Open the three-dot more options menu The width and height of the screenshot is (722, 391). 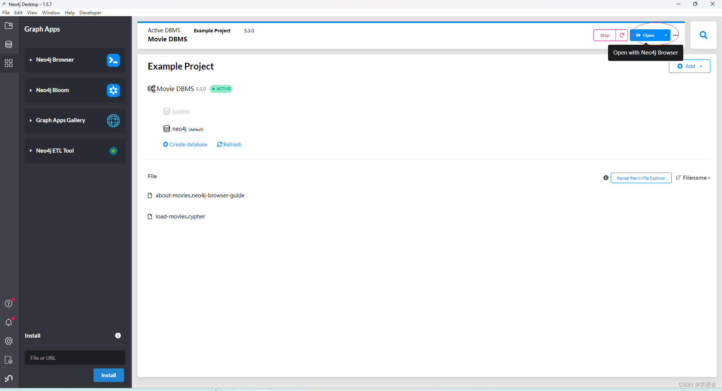[x=675, y=35]
